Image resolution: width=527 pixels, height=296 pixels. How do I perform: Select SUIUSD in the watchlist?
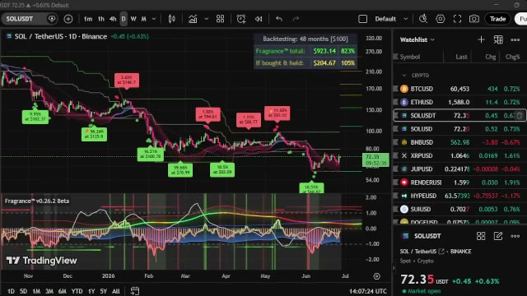coord(459,209)
